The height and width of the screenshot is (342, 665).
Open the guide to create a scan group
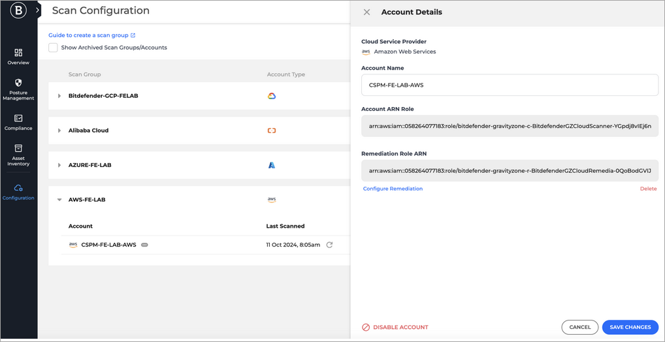pos(91,35)
